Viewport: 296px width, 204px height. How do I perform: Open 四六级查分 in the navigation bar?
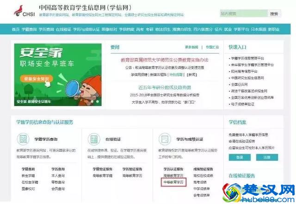[203, 29]
